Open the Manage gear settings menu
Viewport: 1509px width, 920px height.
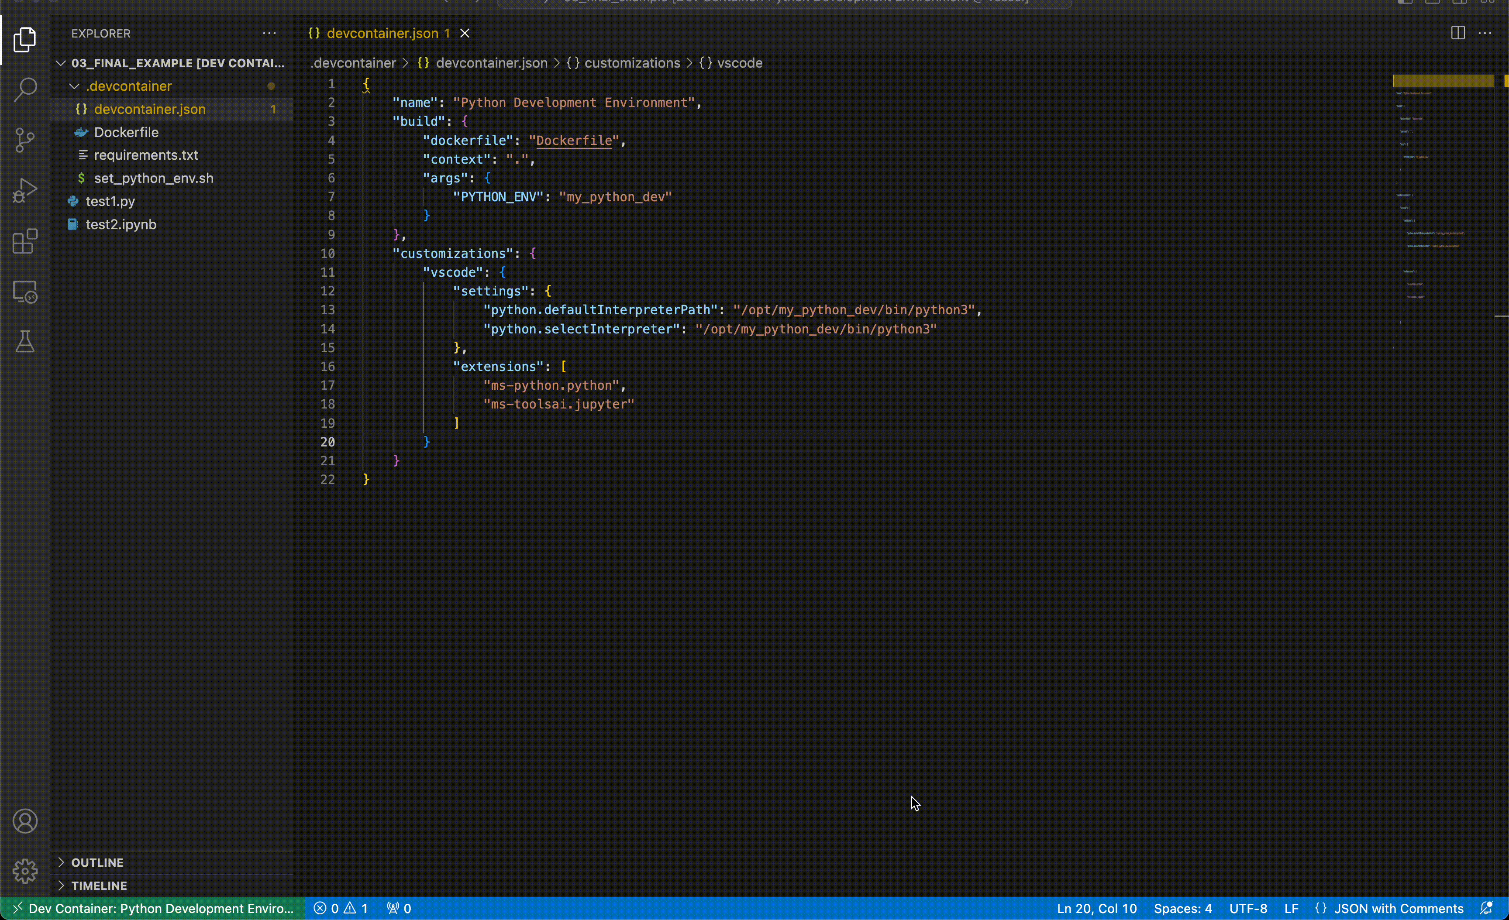[x=25, y=870]
